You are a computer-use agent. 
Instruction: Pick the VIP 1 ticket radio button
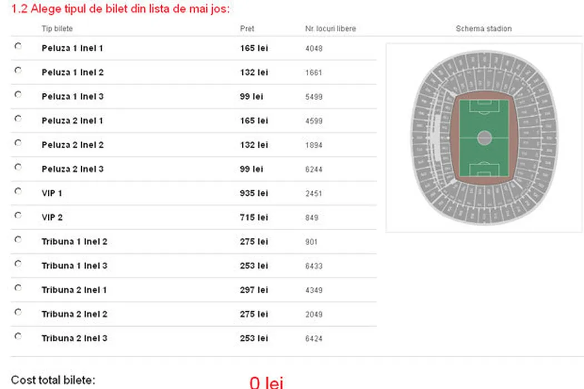(18, 191)
